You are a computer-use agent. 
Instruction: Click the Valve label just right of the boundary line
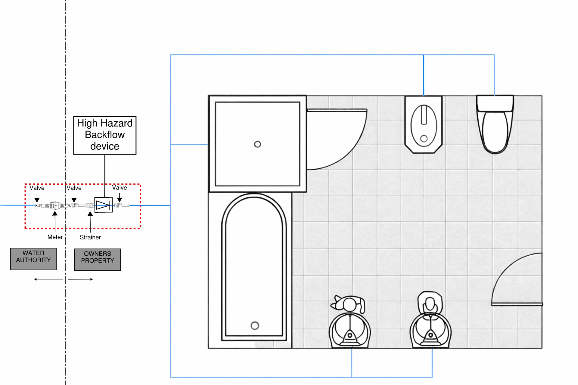[x=74, y=188]
